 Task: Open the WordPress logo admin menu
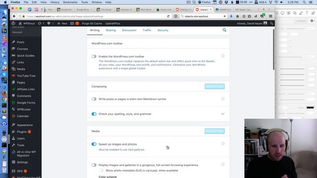click(13, 23)
